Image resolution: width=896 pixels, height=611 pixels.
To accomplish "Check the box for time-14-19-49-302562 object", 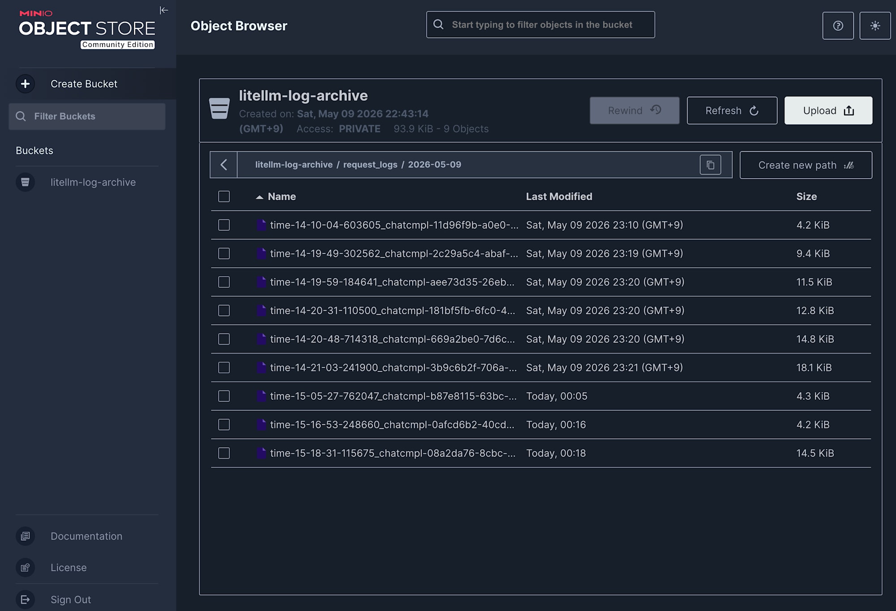I will pyautogui.click(x=224, y=253).
